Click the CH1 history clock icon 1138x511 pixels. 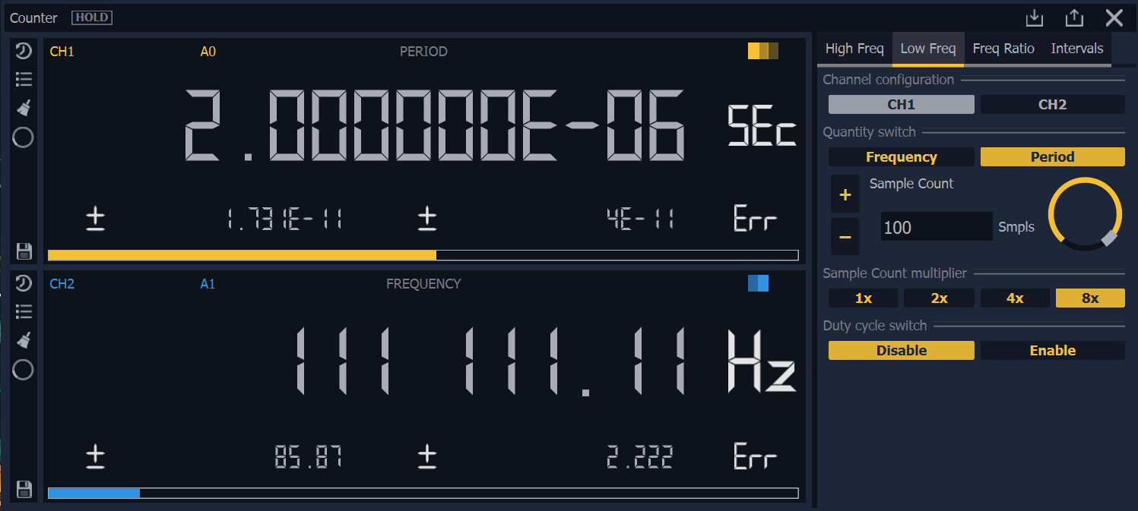(24, 51)
